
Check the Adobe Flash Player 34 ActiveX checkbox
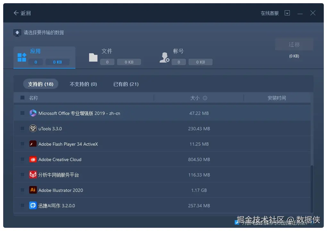22,144
